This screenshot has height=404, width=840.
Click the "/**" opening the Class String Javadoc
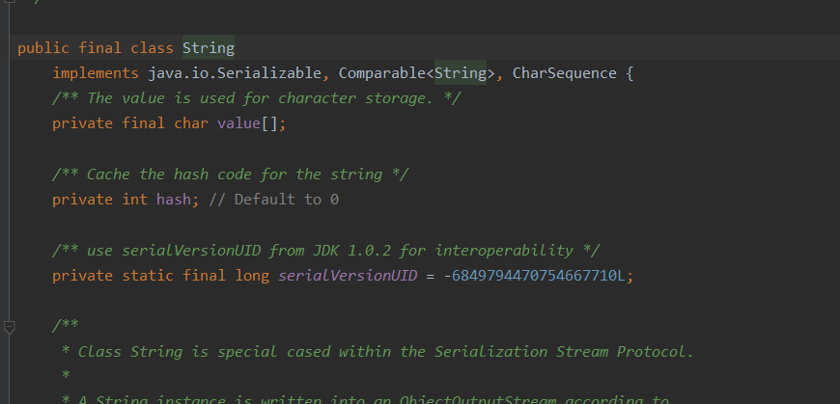(66, 326)
